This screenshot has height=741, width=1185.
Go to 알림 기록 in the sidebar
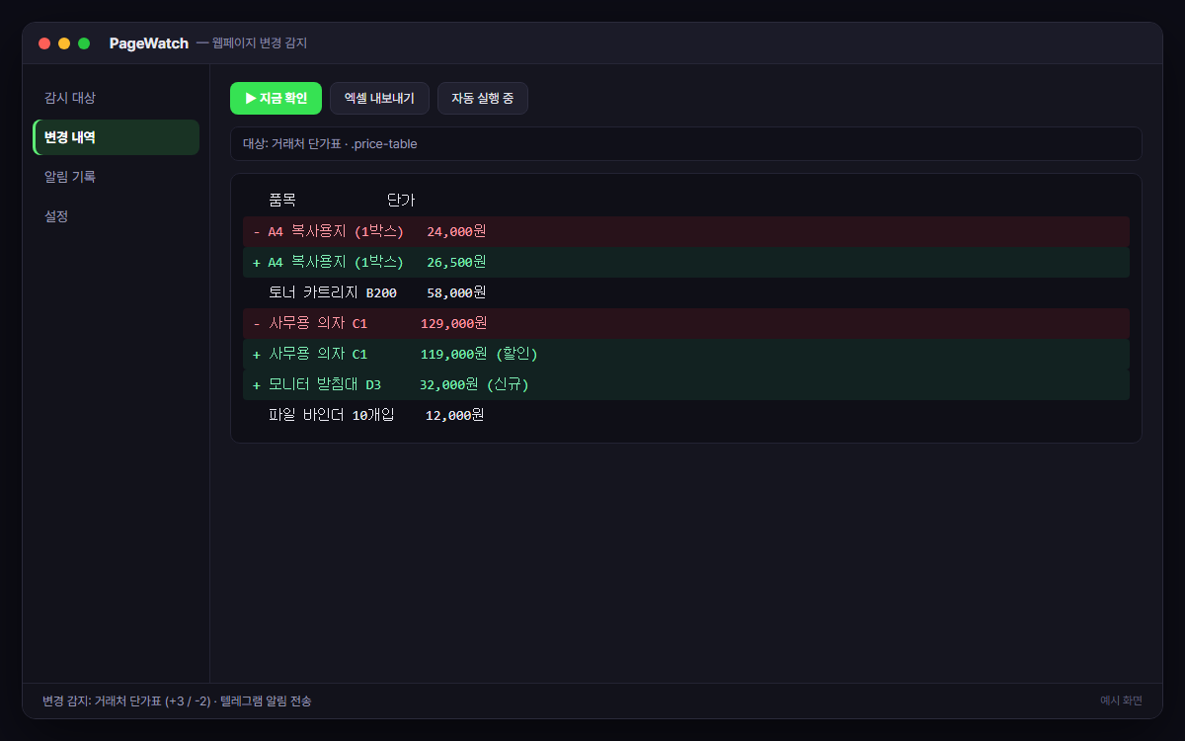(x=117, y=177)
